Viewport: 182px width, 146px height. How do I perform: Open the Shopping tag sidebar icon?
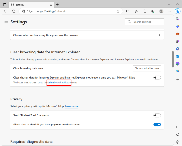[x=178, y=26]
